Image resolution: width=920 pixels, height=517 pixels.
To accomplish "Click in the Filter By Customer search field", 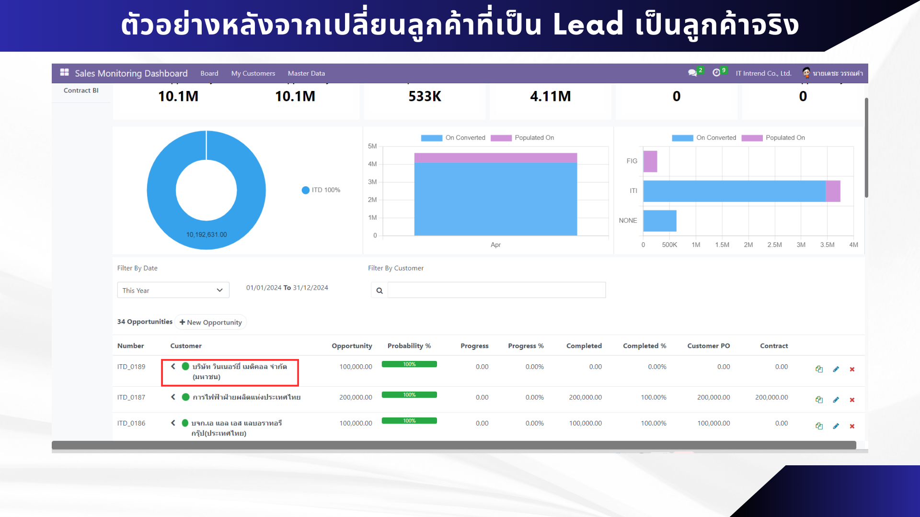I will [x=496, y=290].
